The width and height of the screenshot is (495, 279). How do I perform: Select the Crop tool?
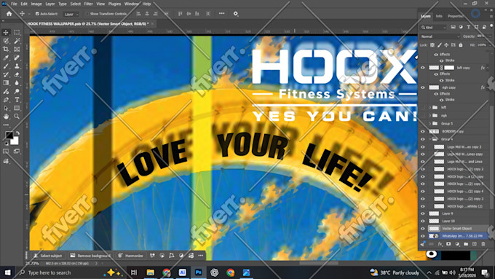click(x=6, y=49)
